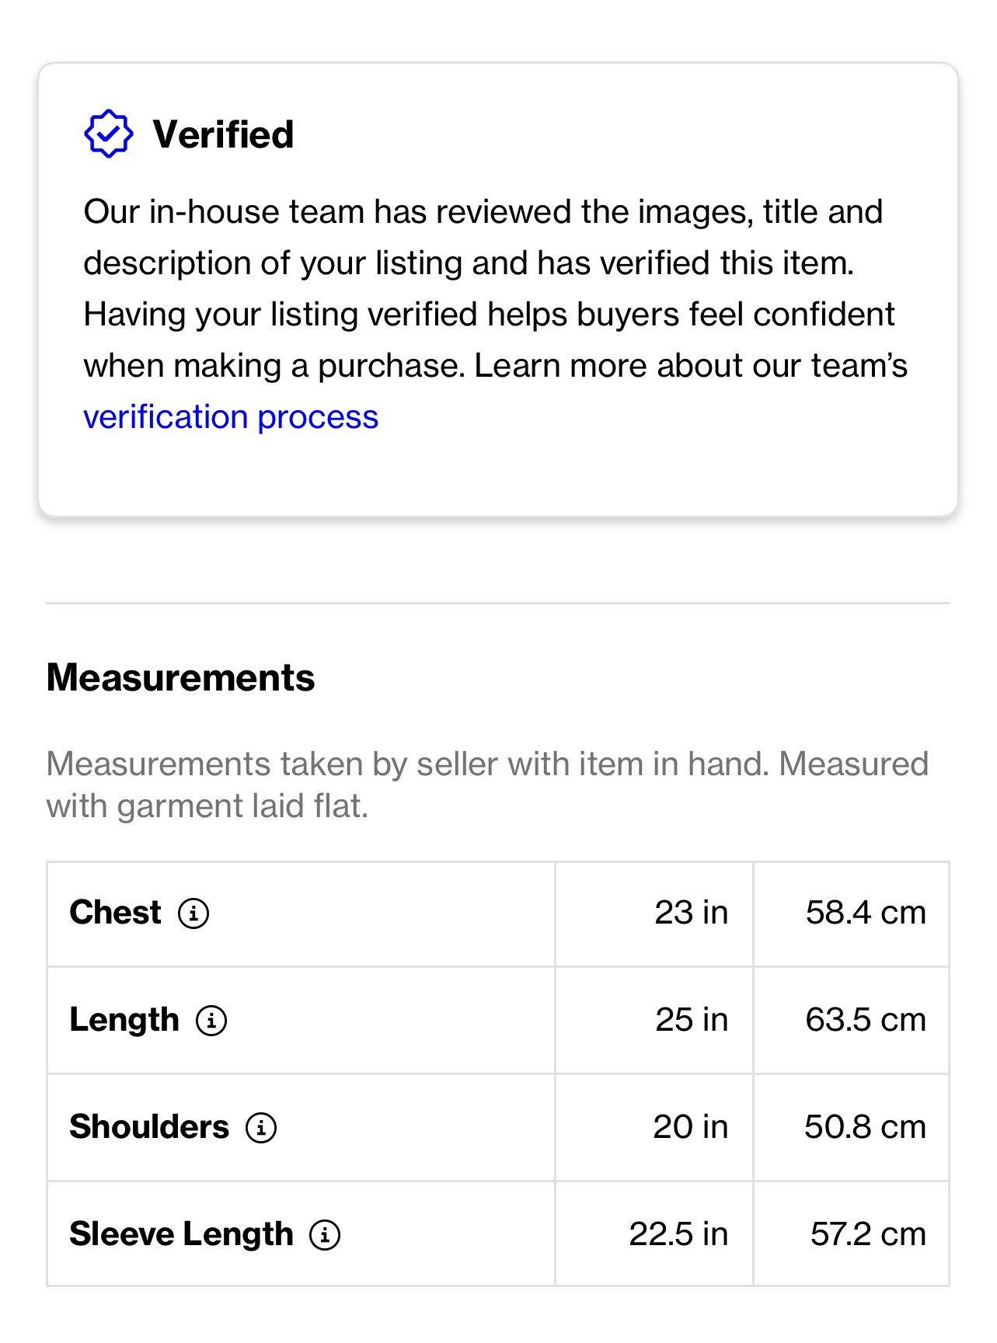Open the Shoulders measurement info icon
The width and height of the screenshot is (997, 1343).
(261, 1127)
